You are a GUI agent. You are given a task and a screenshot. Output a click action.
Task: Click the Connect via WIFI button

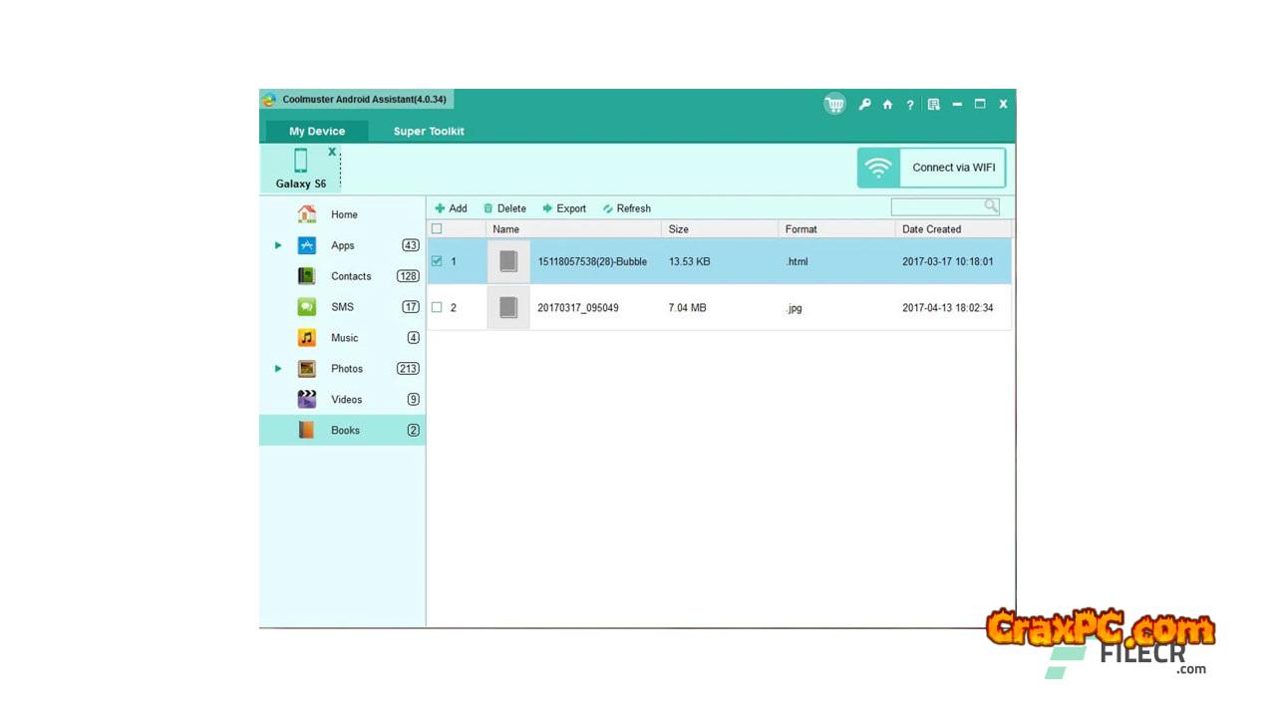click(931, 168)
